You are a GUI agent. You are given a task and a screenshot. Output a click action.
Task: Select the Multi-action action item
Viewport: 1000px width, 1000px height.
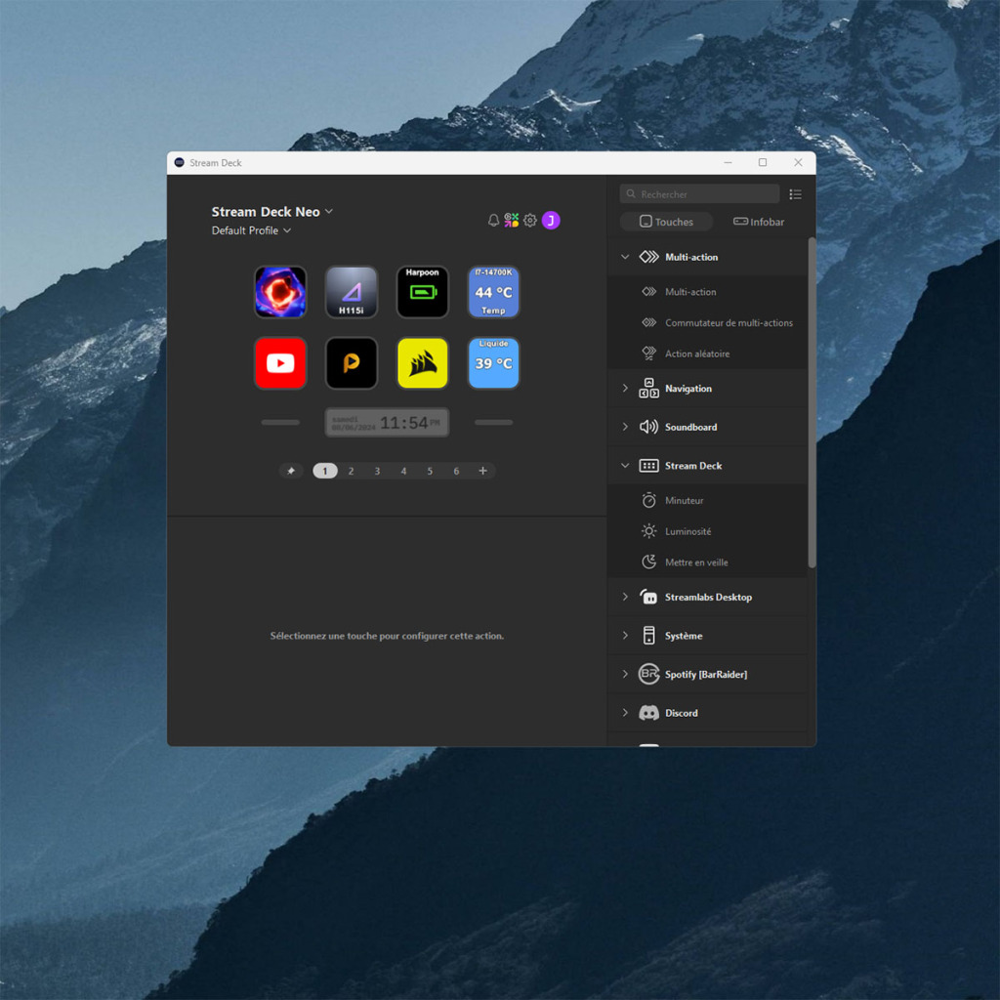(x=708, y=292)
